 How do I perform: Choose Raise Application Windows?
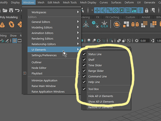tap(48, 92)
